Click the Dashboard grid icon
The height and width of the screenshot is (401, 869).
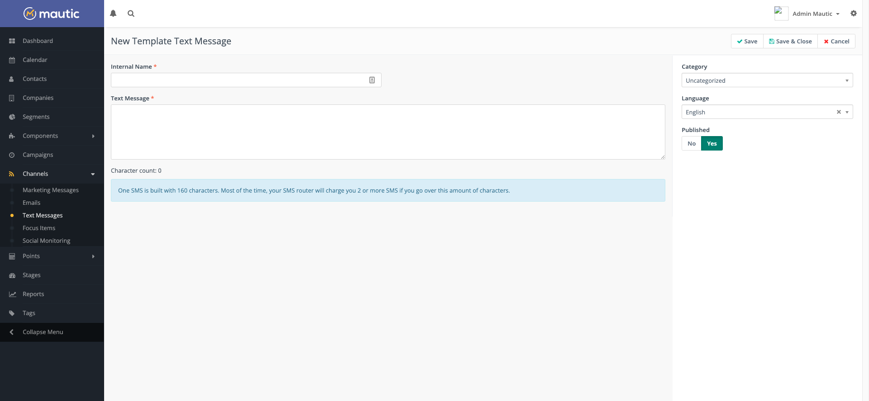(x=12, y=41)
